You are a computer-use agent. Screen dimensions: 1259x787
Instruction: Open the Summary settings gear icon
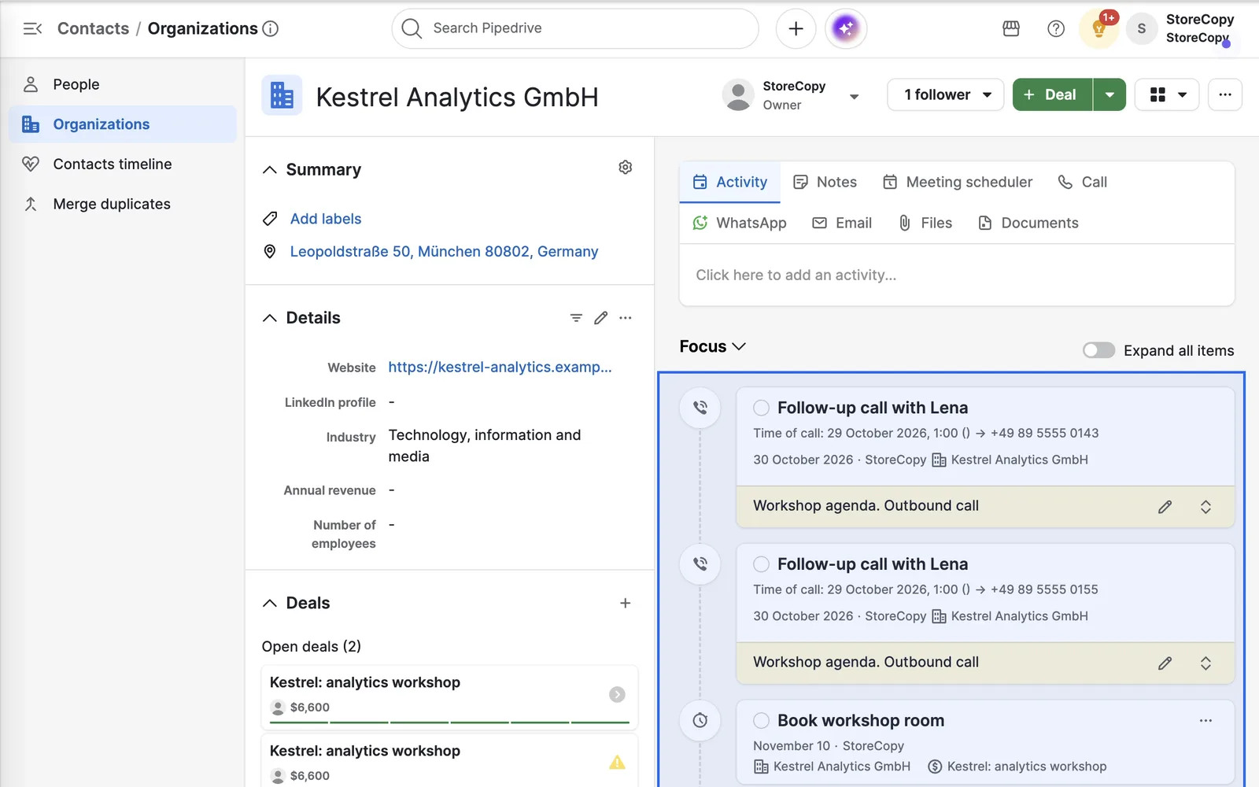(626, 168)
